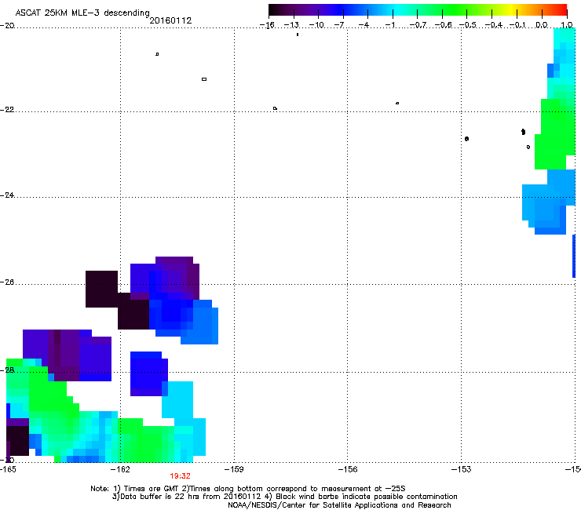Screen dimensions: 581x510
Task: Click the date label '20160112' in the title
Action: 170,20
